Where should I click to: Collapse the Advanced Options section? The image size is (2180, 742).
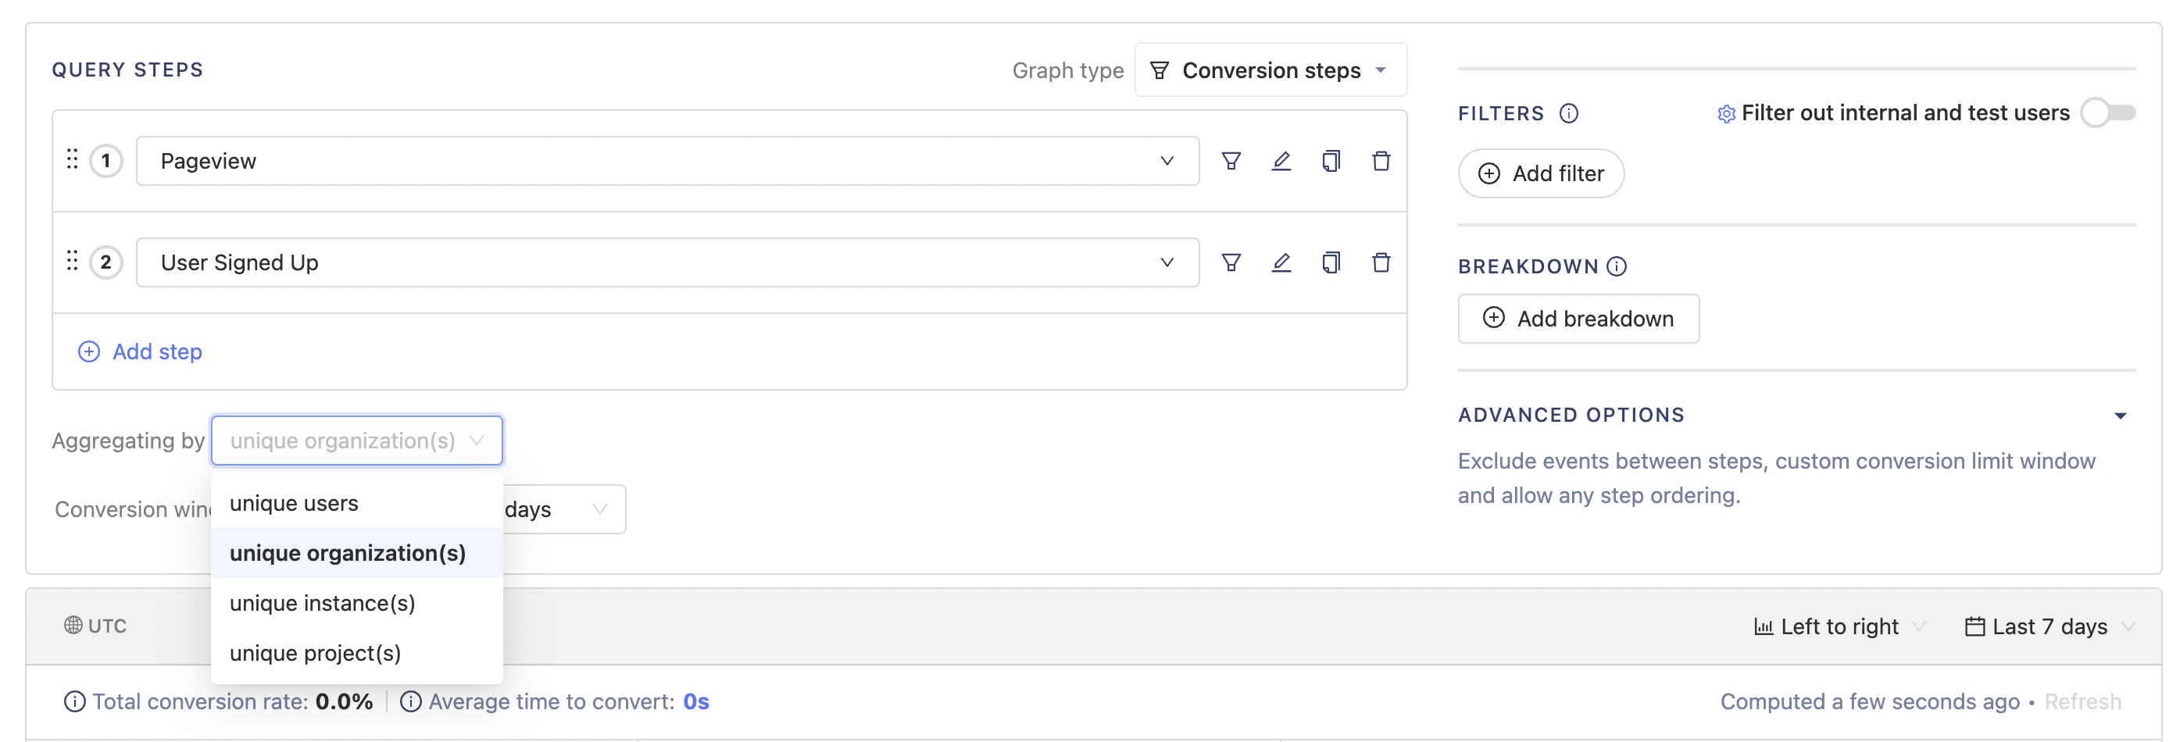click(2120, 415)
